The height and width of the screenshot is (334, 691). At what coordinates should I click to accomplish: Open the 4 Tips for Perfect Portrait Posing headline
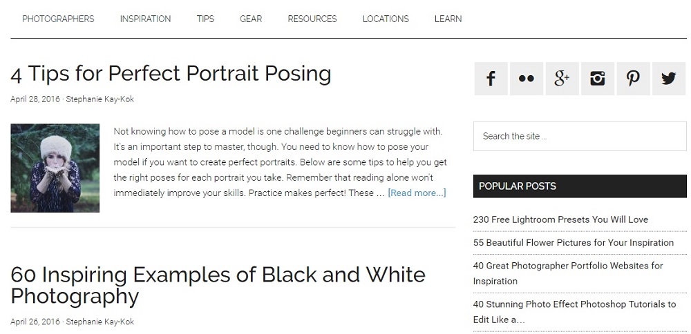[x=171, y=73]
